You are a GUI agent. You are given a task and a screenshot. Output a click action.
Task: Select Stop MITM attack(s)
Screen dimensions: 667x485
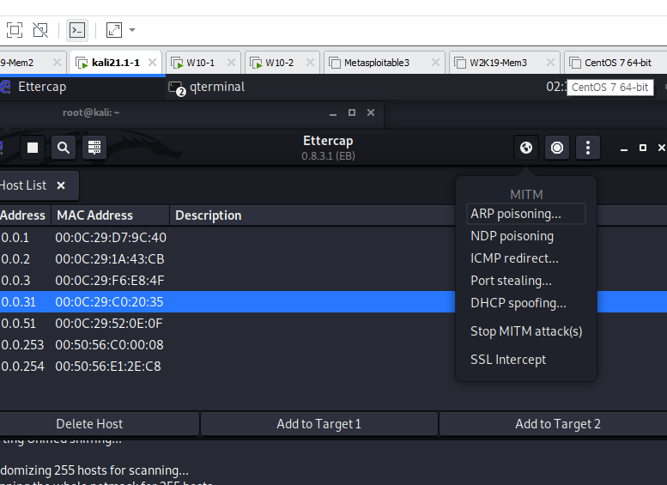click(526, 331)
